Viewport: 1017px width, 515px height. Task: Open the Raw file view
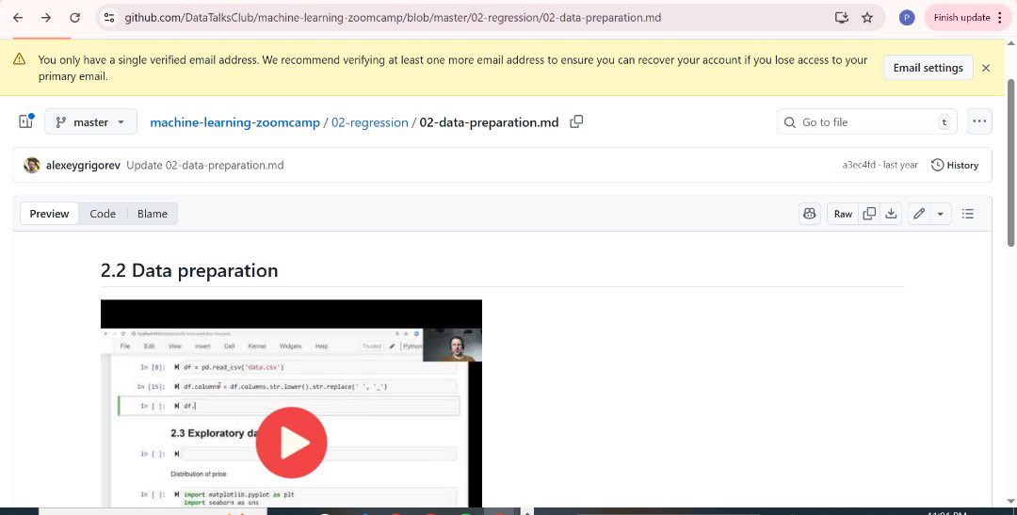pos(843,214)
